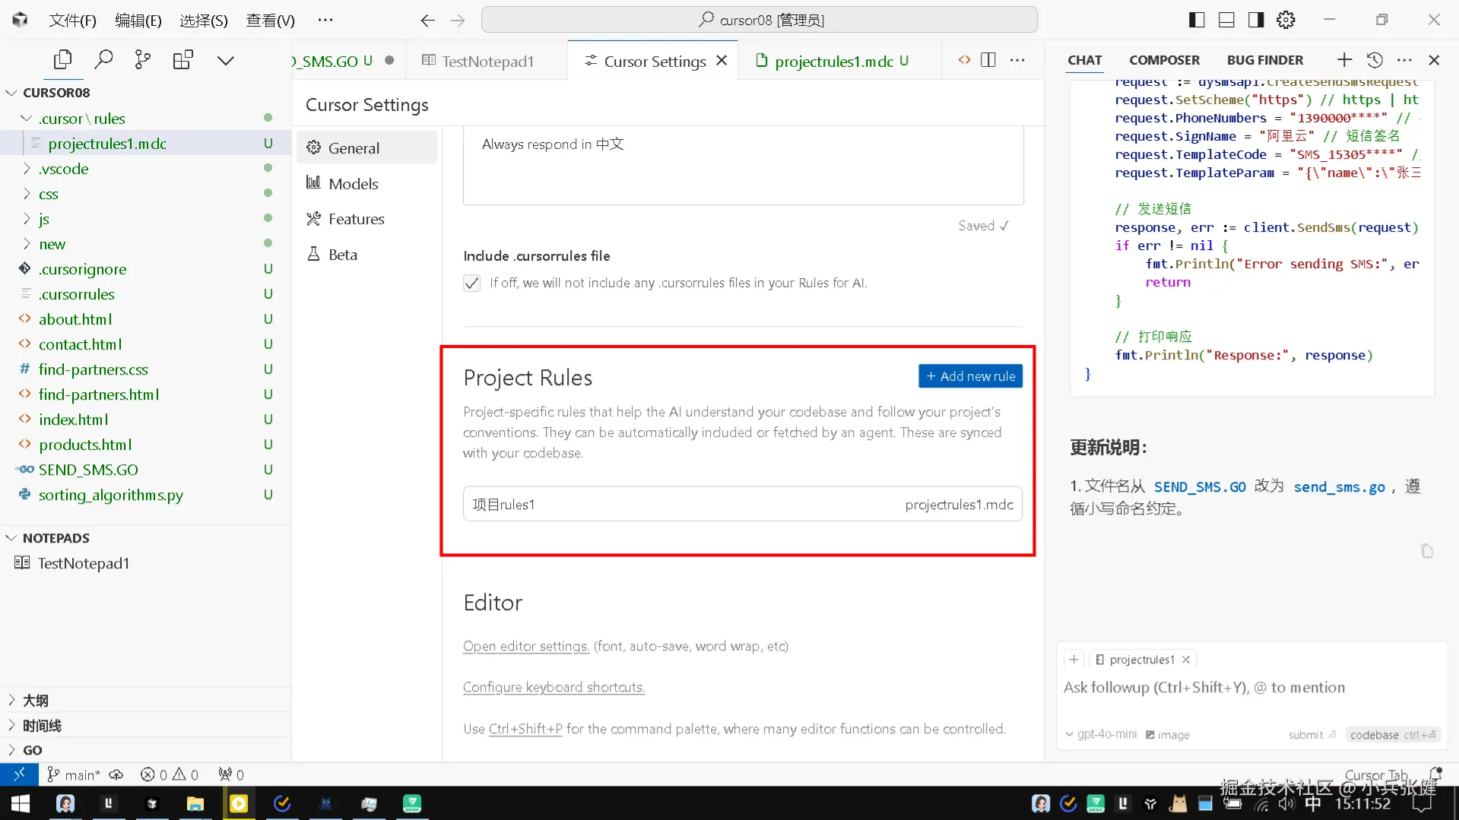
Task: Open the Source Control view icon
Action: [143, 60]
